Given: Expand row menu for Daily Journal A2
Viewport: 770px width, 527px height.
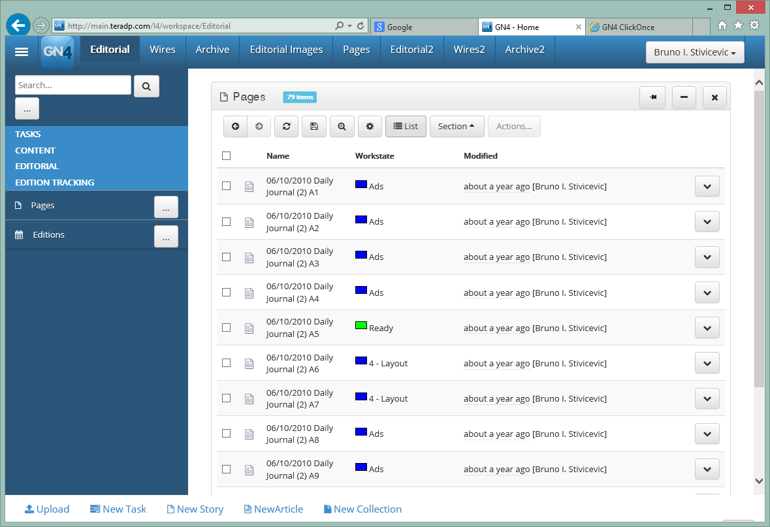Looking at the screenshot, I should (x=707, y=222).
